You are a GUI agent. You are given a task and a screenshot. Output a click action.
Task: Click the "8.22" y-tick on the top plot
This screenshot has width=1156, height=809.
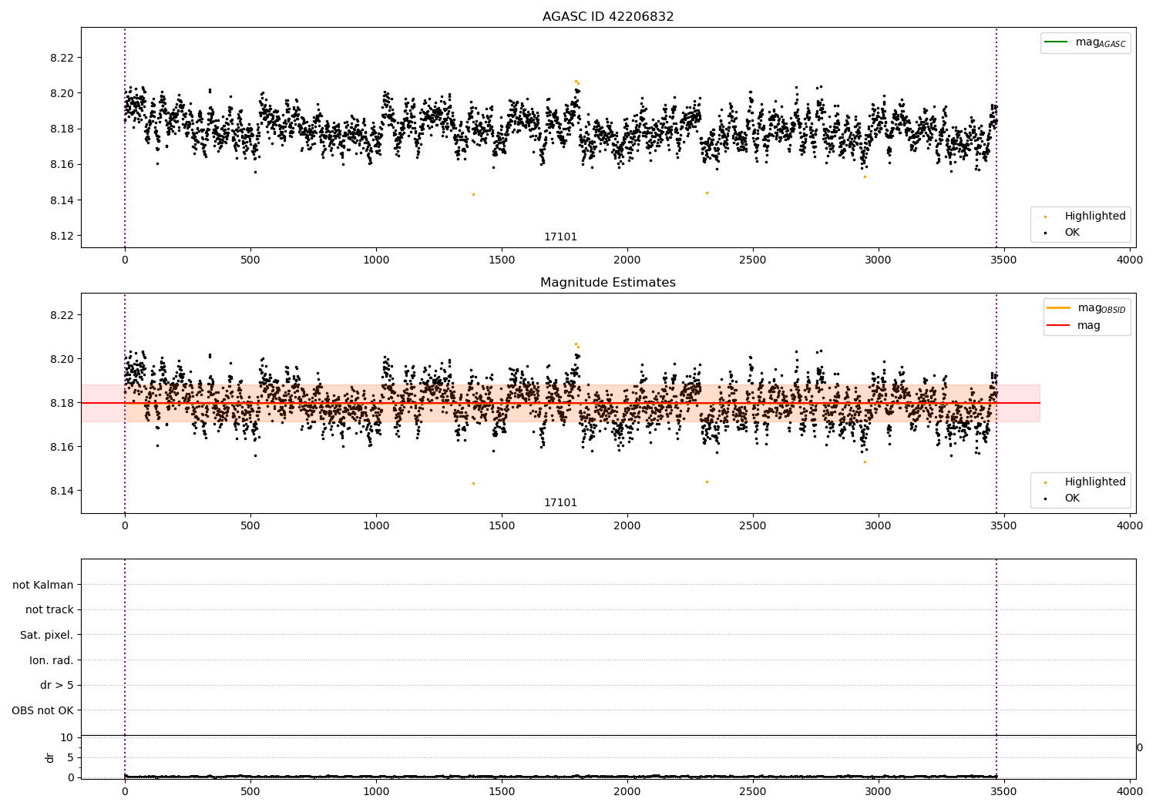click(62, 58)
